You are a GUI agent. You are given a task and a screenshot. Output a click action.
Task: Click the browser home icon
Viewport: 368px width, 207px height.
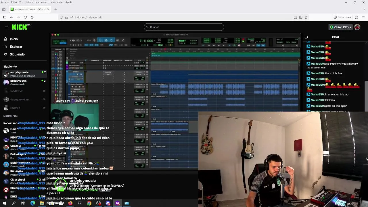(32, 17)
